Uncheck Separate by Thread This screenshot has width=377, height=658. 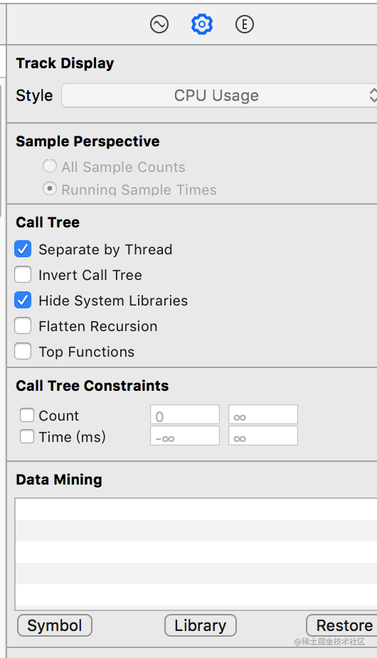[x=23, y=249]
